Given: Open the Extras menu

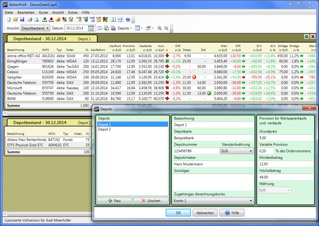Looking at the screenshot, I should pyautogui.click(x=73, y=12).
